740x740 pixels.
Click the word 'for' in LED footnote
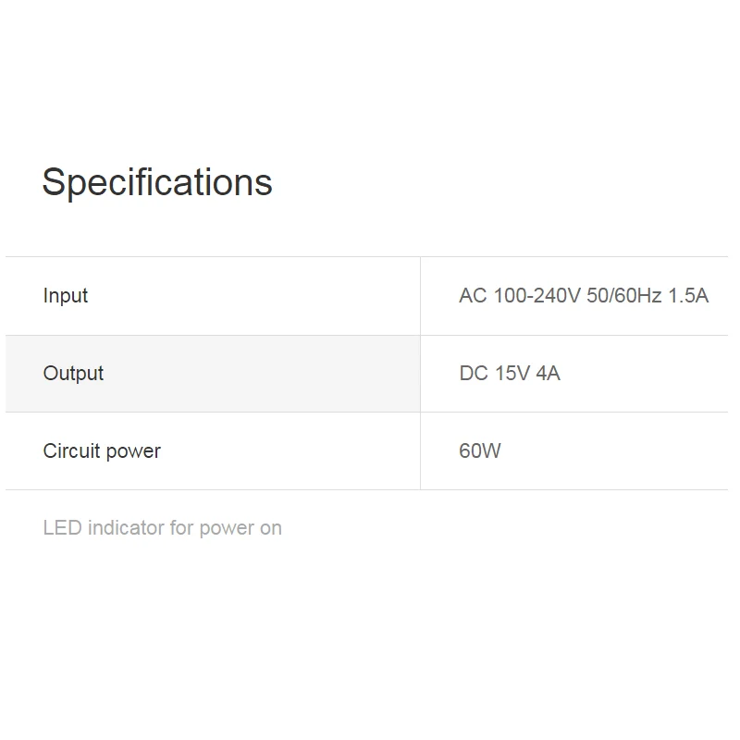click(181, 528)
